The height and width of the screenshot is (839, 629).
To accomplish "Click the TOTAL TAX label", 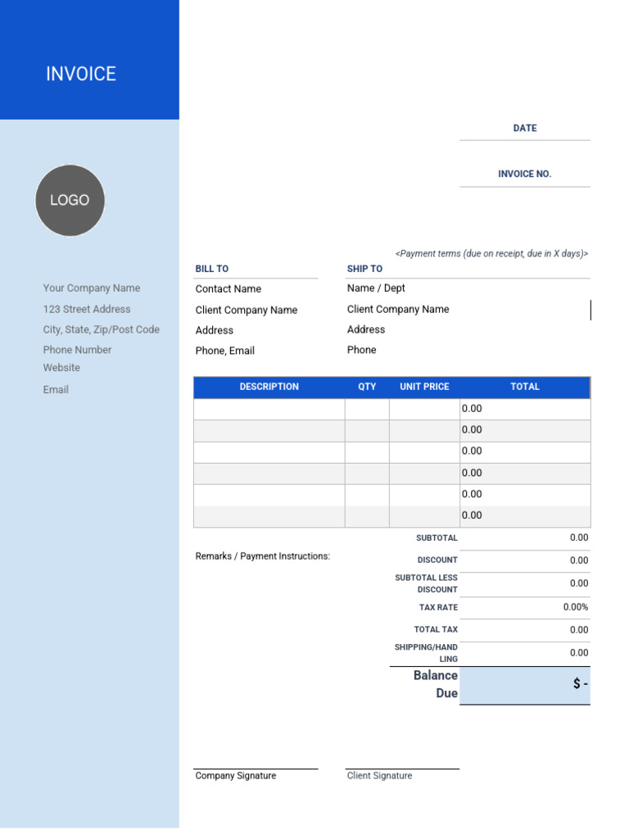I will point(436,630).
